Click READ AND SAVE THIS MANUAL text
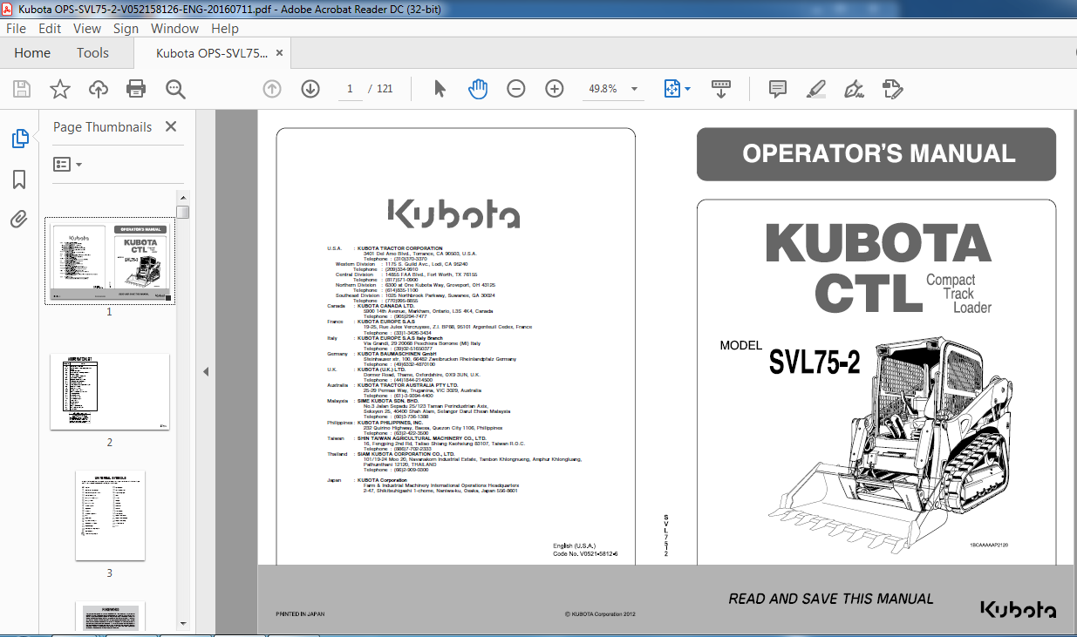 (x=831, y=599)
